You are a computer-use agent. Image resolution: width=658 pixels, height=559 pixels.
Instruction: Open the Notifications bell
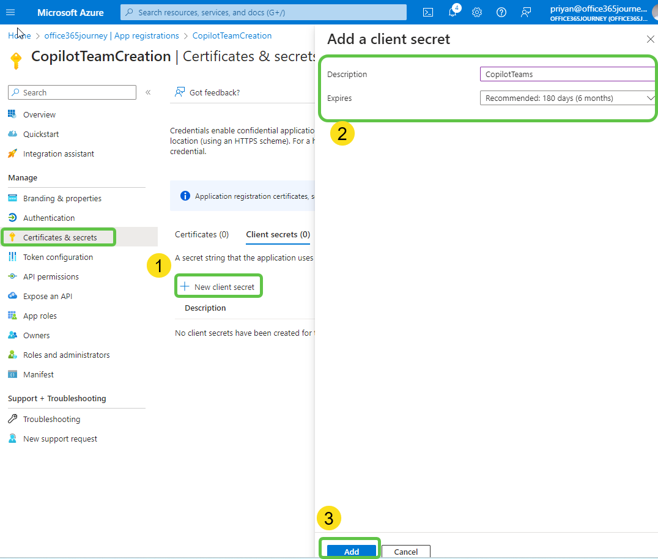pyautogui.click(x=452, y=12)
